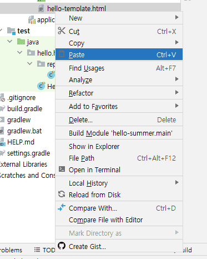Click the Compare With arrows icon

click(x=62, y=207)
